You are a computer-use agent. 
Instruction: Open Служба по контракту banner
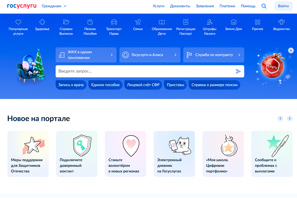pyautogui.click(x=214, y=55)
